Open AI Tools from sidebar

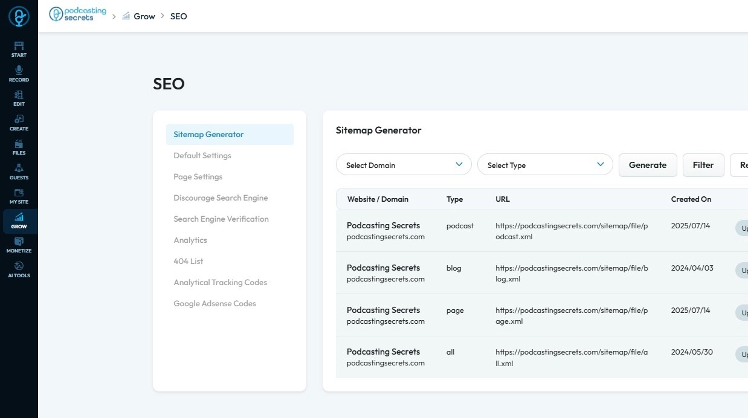(x=19, y=269)
